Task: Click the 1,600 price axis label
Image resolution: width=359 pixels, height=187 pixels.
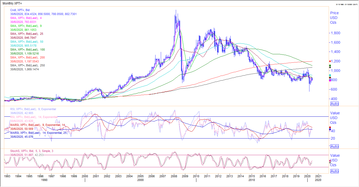Action: [335, 42]
